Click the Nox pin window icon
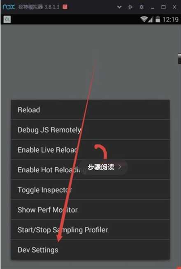Image resolution: width=181 pixels, height=269 pixels. pyautogui.click(x=130, y=7)
